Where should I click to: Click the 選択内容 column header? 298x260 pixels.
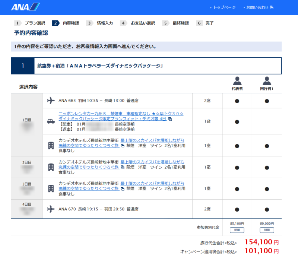[x=28, y=87]
